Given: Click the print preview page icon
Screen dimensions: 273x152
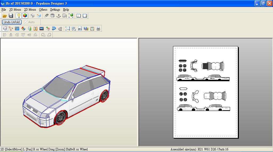Looking at the screenshot, I should pos(92,29).
